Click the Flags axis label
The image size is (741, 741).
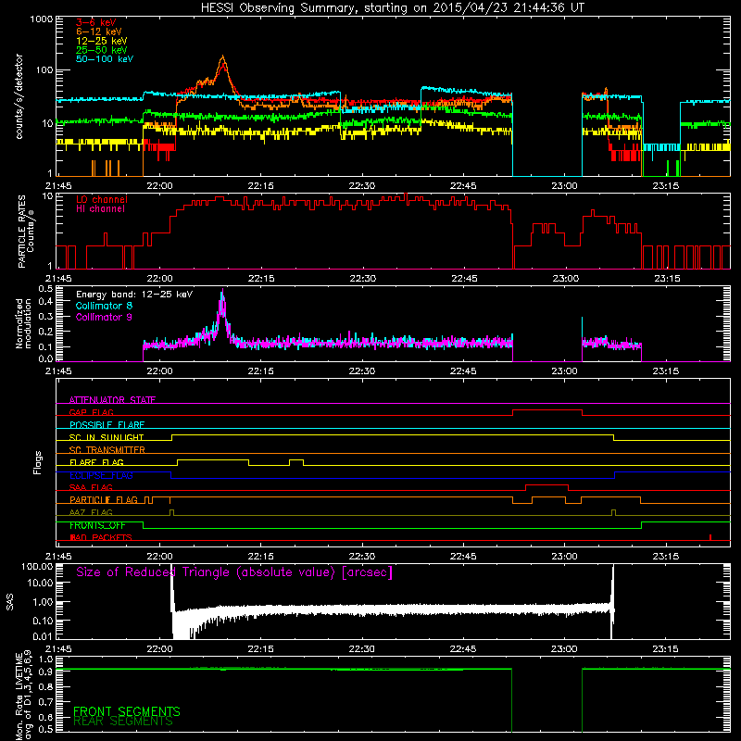click(38, 463)
